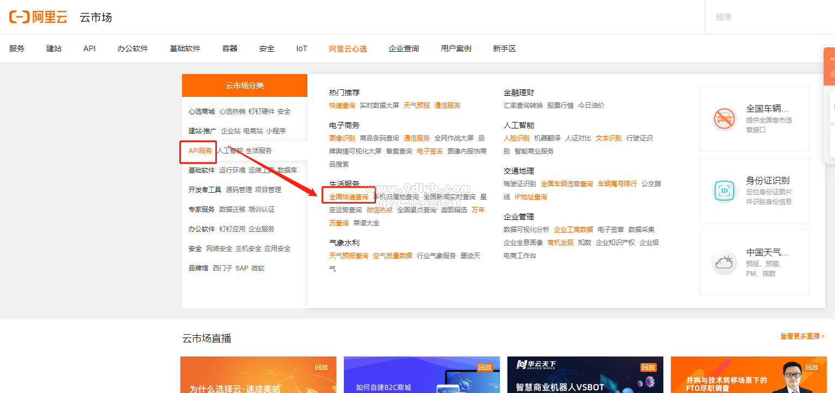The width and height of the screenshot is (835, 393).
Task: Click 空气质量数据 link
Action: (x=392, y=256)
